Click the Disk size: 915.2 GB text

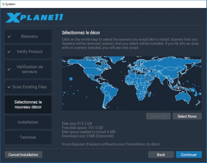(77, 124)
